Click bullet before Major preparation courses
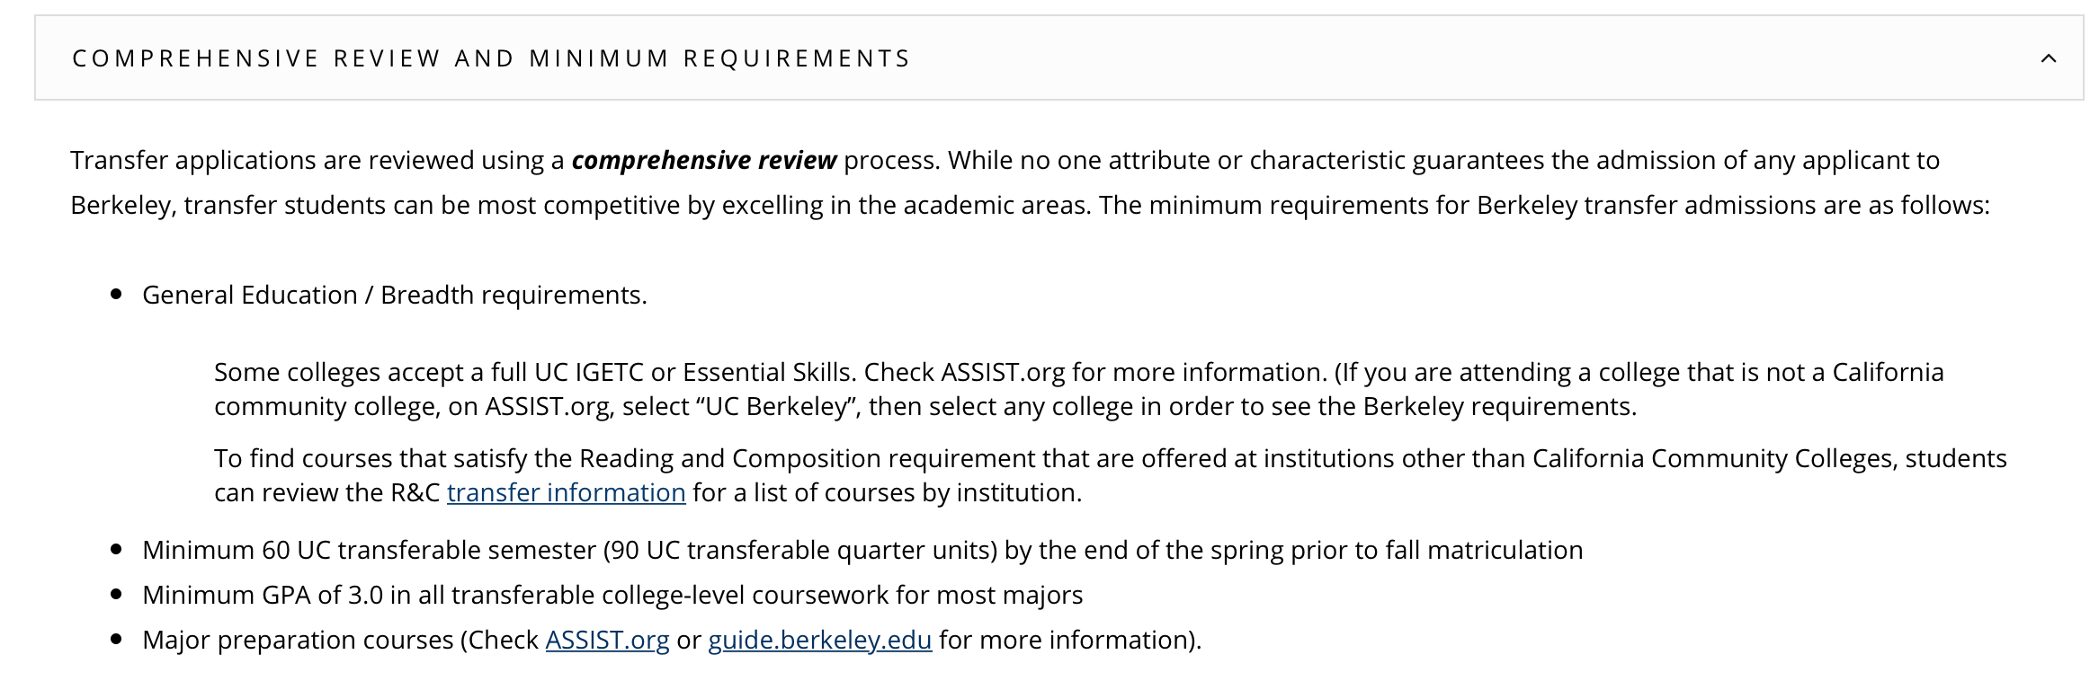 pos(116,640)
